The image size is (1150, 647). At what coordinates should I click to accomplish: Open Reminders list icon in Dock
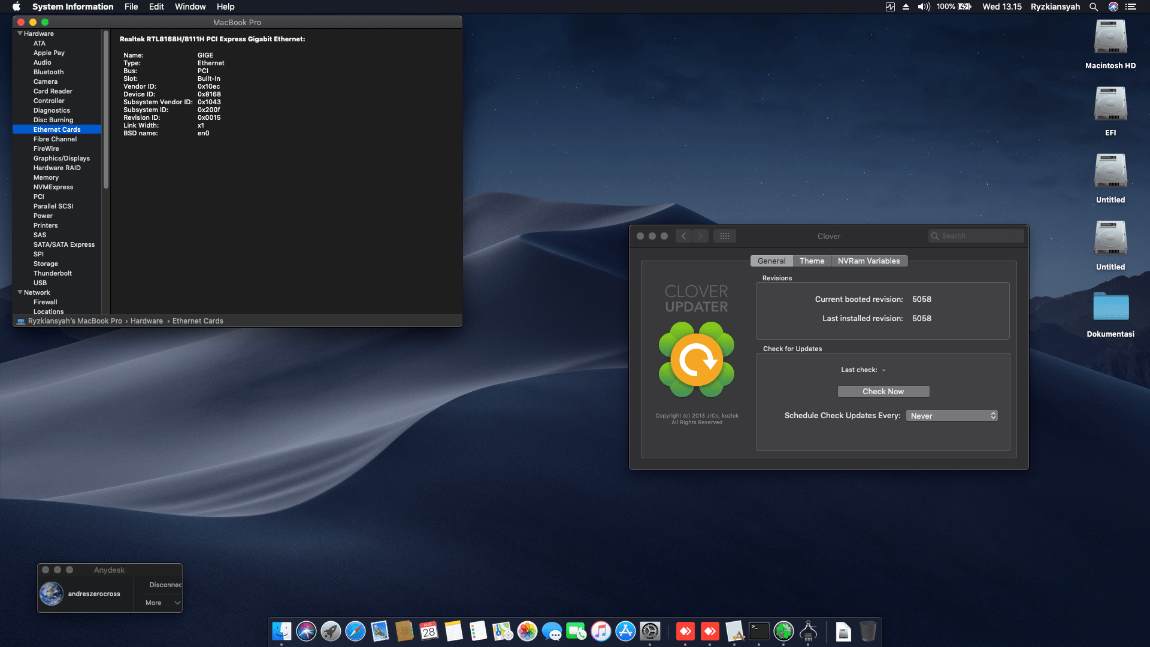coord(478,631)
